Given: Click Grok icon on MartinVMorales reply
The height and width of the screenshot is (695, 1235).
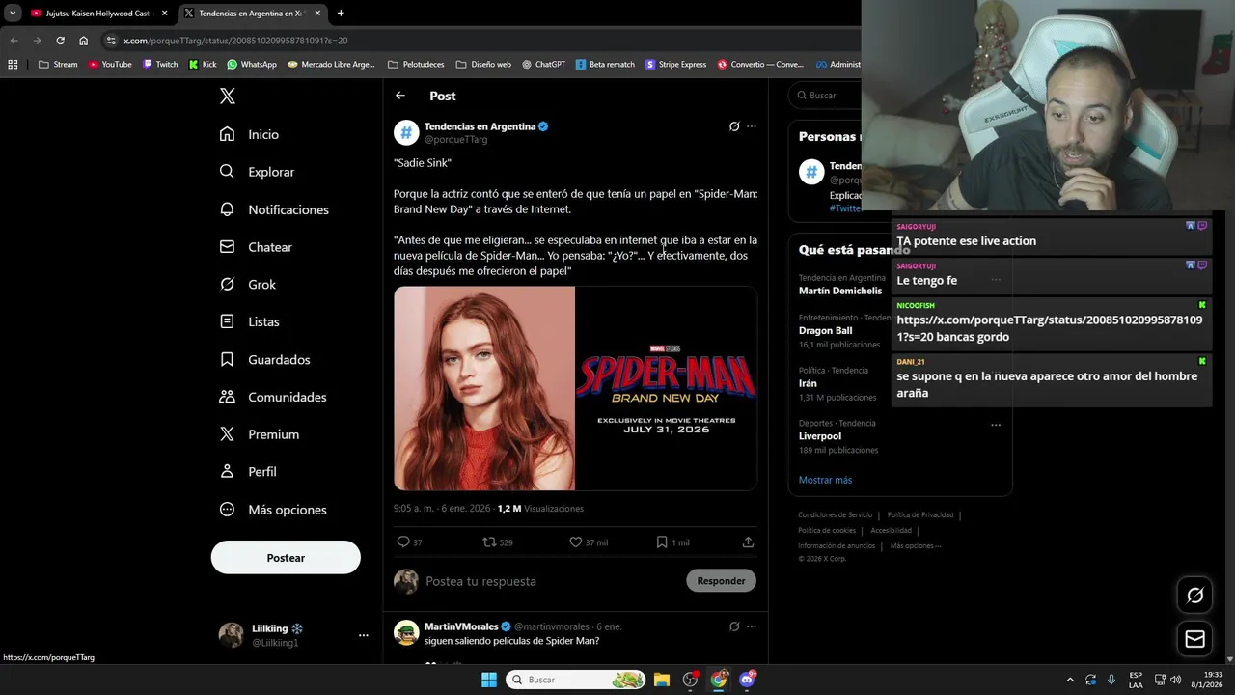Looking at the screenshot, I should (734, 626).
